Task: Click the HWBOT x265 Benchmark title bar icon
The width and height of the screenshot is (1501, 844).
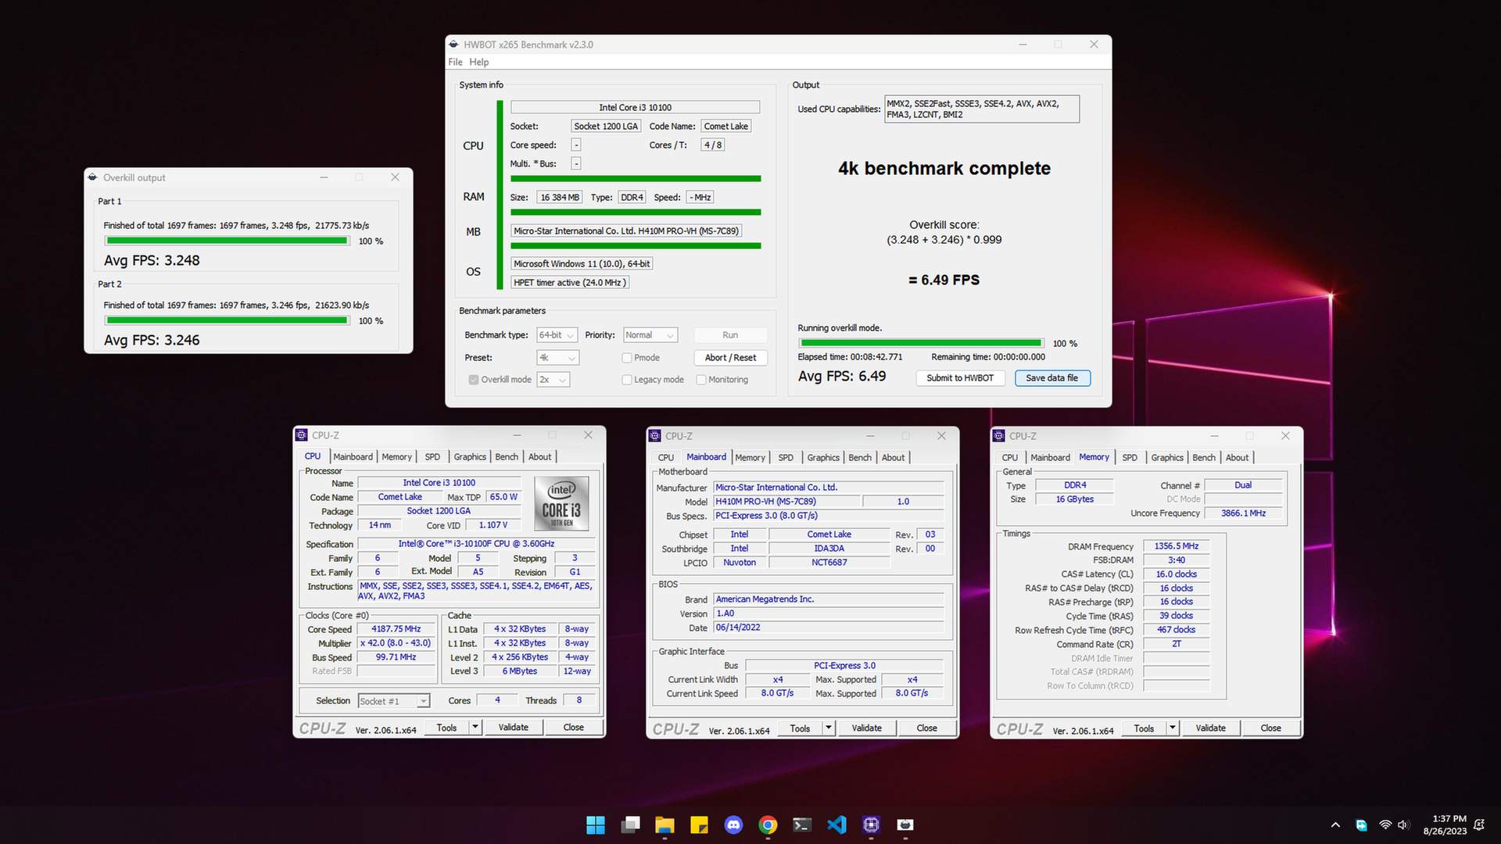Action: [454, 45]
